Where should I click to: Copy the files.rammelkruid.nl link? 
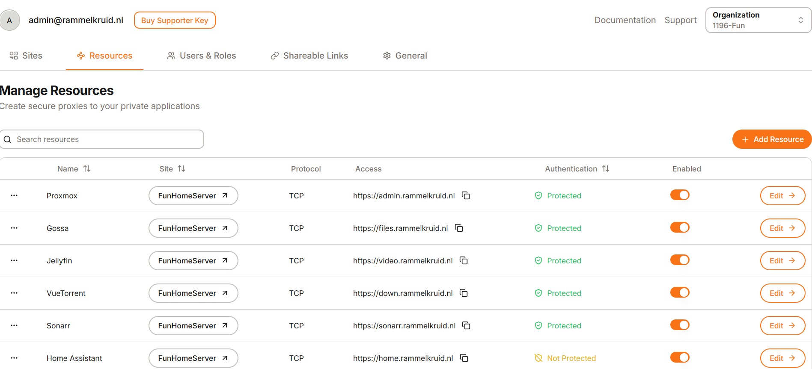pyautogui.click(x=459, y=228)
